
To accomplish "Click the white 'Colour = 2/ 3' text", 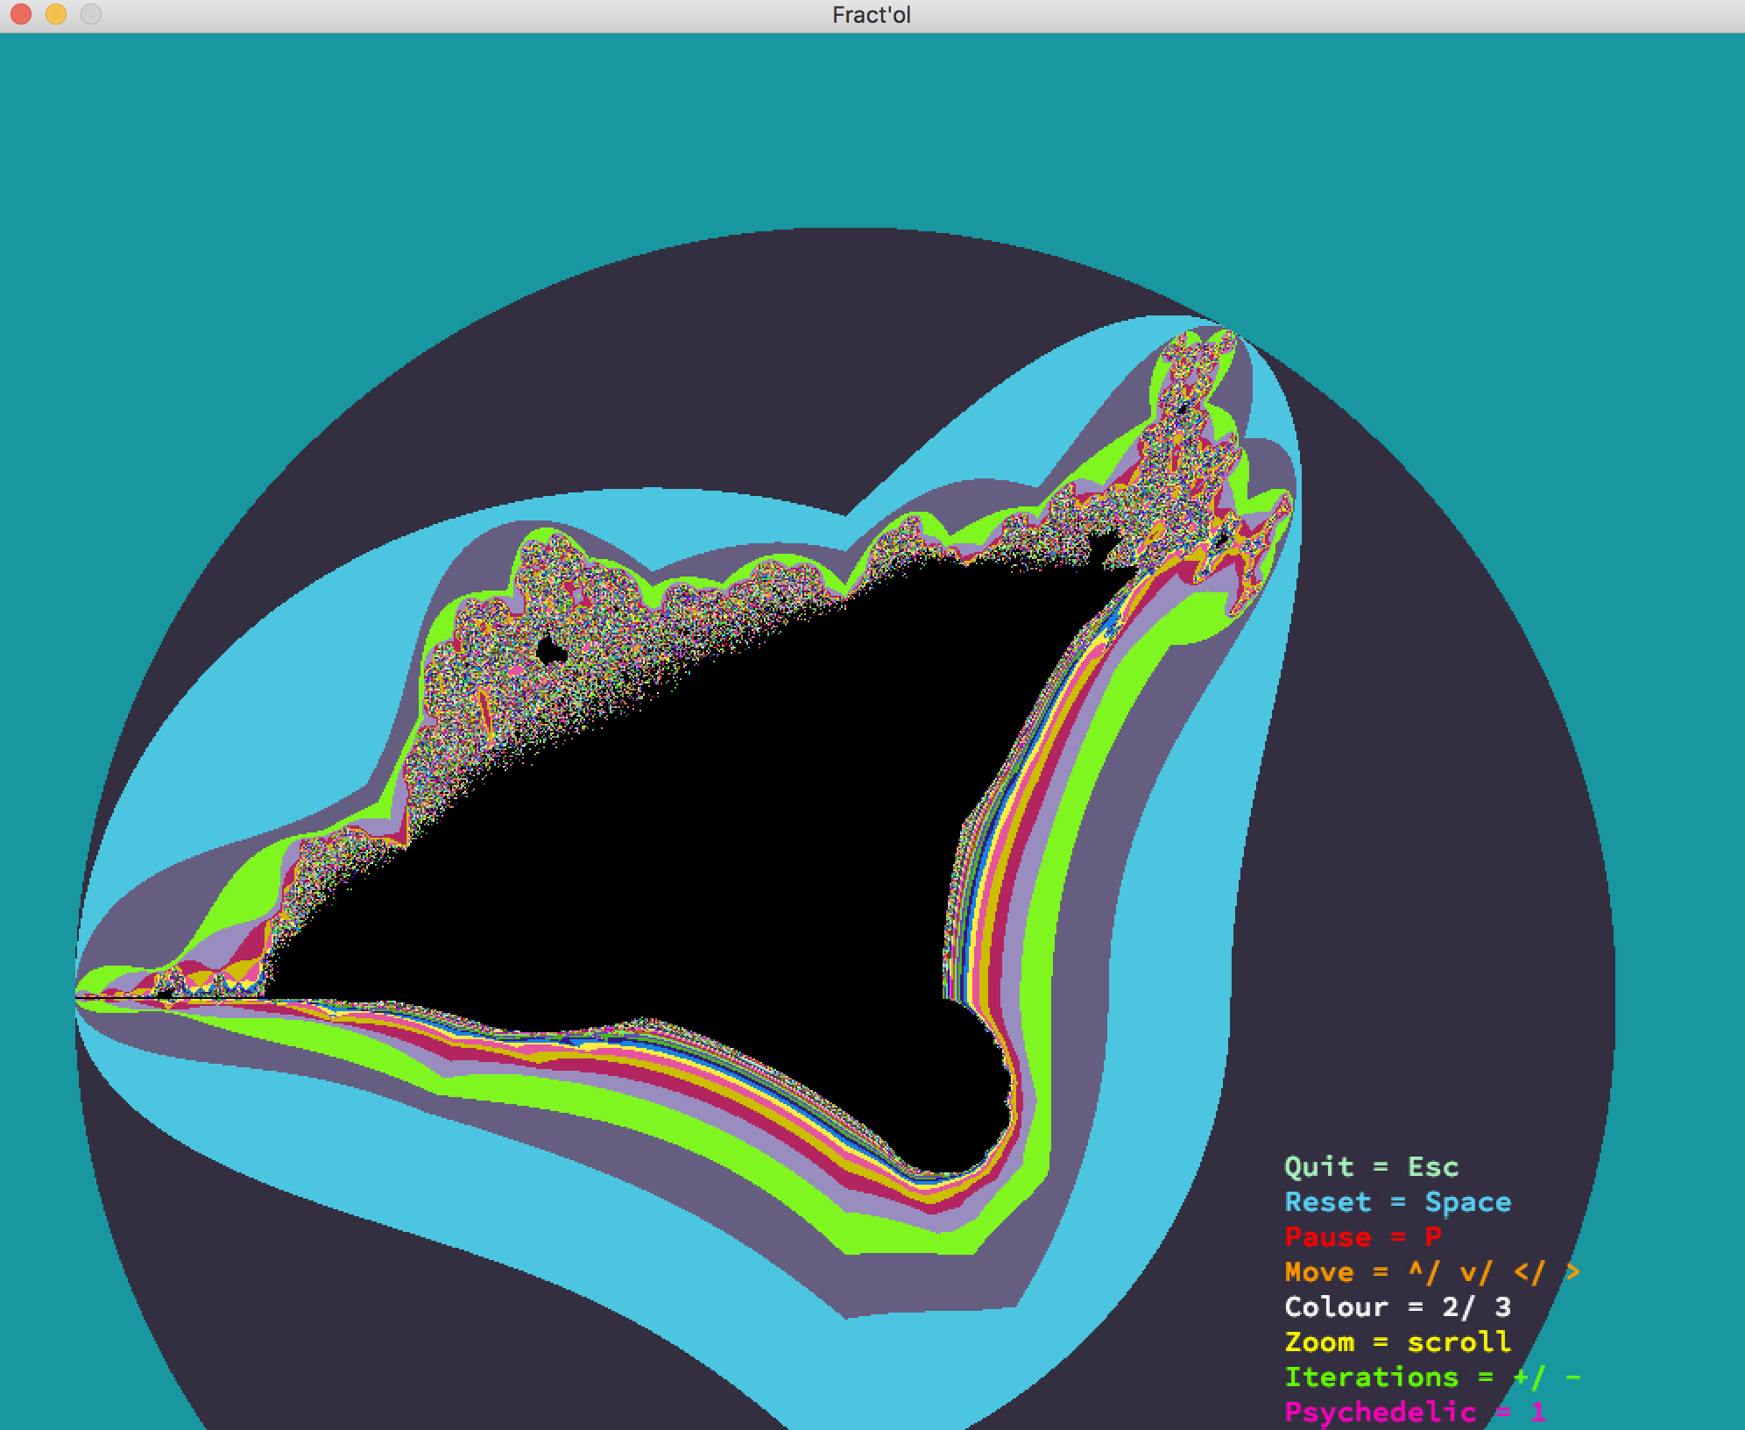I will coord(1397,1307).
